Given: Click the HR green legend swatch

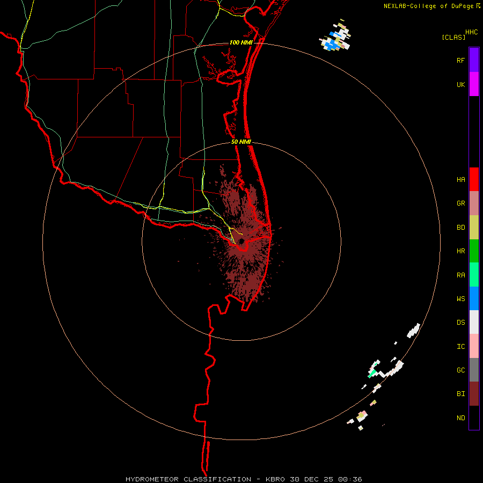Looking at the screenshot, I should click(x=474, y=251).
